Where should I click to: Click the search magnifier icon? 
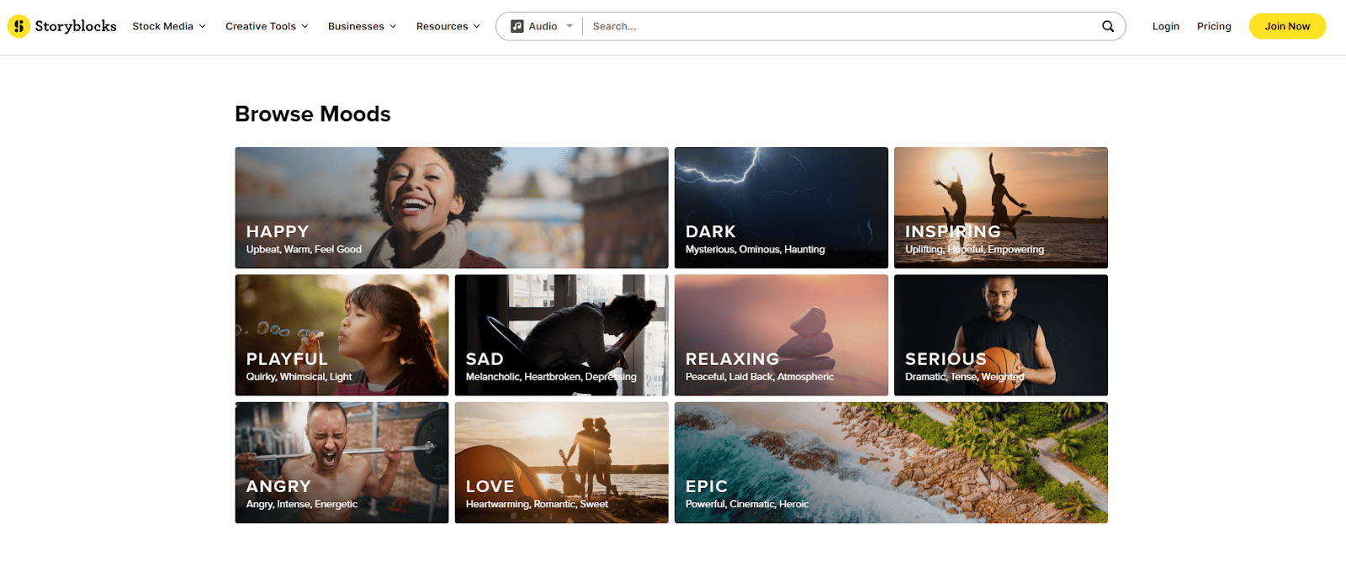(x=1108, y=26)
